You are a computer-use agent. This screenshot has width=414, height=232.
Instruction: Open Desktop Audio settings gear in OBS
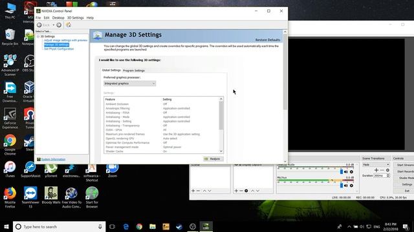click(x=351, y=172)
